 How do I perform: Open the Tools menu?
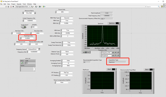point(24,4)
